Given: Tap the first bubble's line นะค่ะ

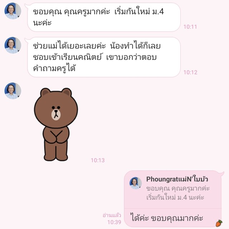Looking at the screenshot, I should [42, 23].
